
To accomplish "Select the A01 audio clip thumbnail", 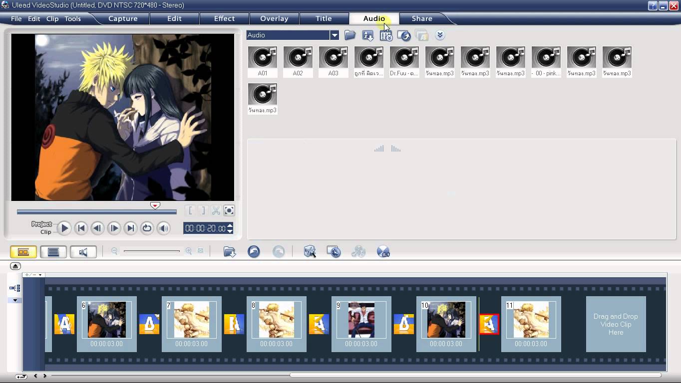I will click(x=263, y=61).
